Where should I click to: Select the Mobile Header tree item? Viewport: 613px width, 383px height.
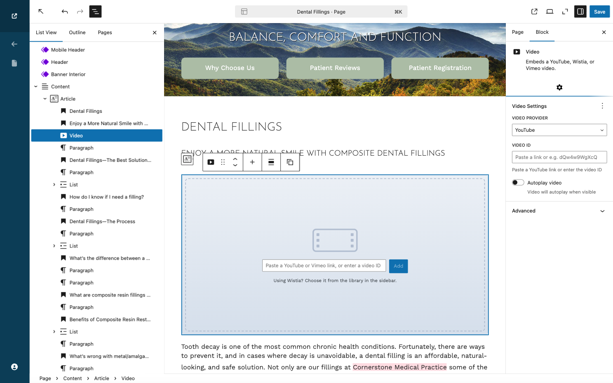[x=97, y=50]
